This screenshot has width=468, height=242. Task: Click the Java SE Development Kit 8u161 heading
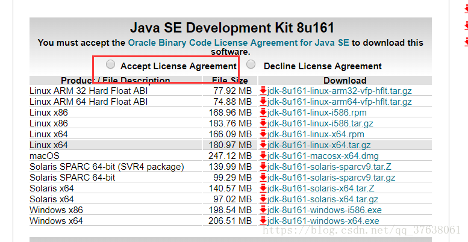232,28
